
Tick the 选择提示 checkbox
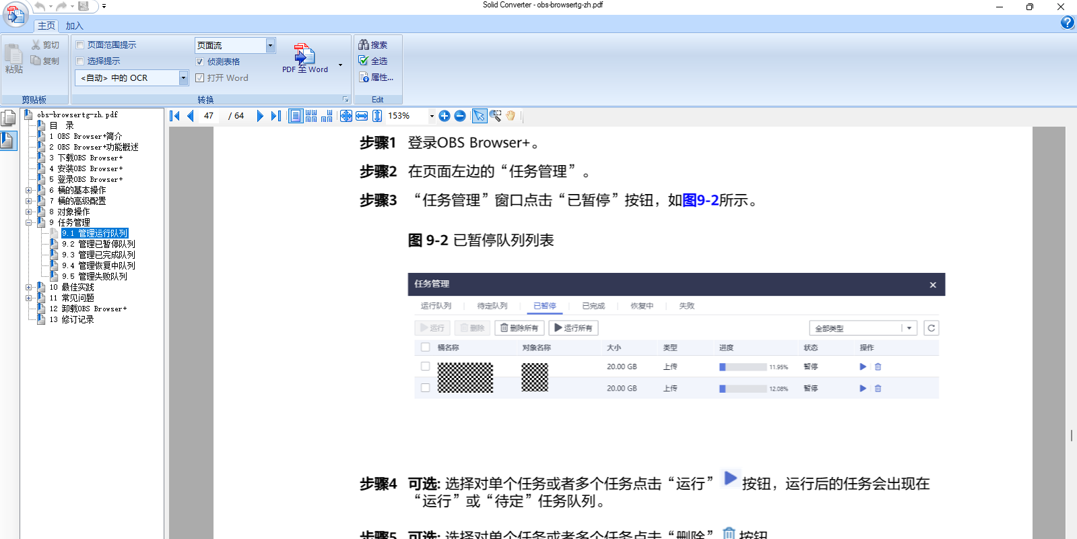click(80, 61)
